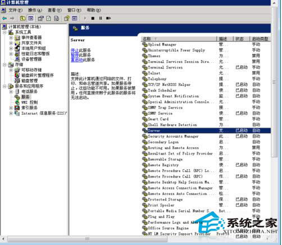The width and height of the screenshot is (282, 245).
Task: Click the bottom horizontal scrollbar thumb
Action: (87, 239)
